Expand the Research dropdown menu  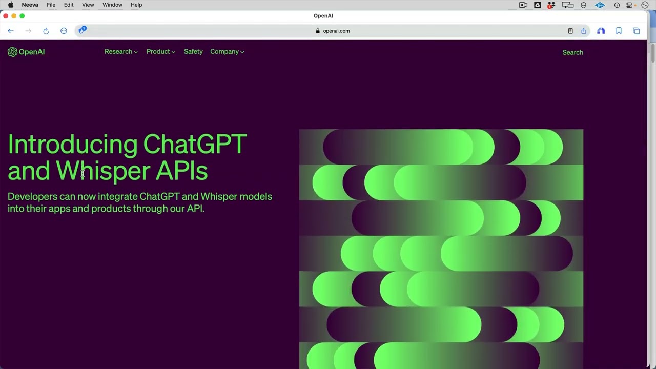point(121,51)
